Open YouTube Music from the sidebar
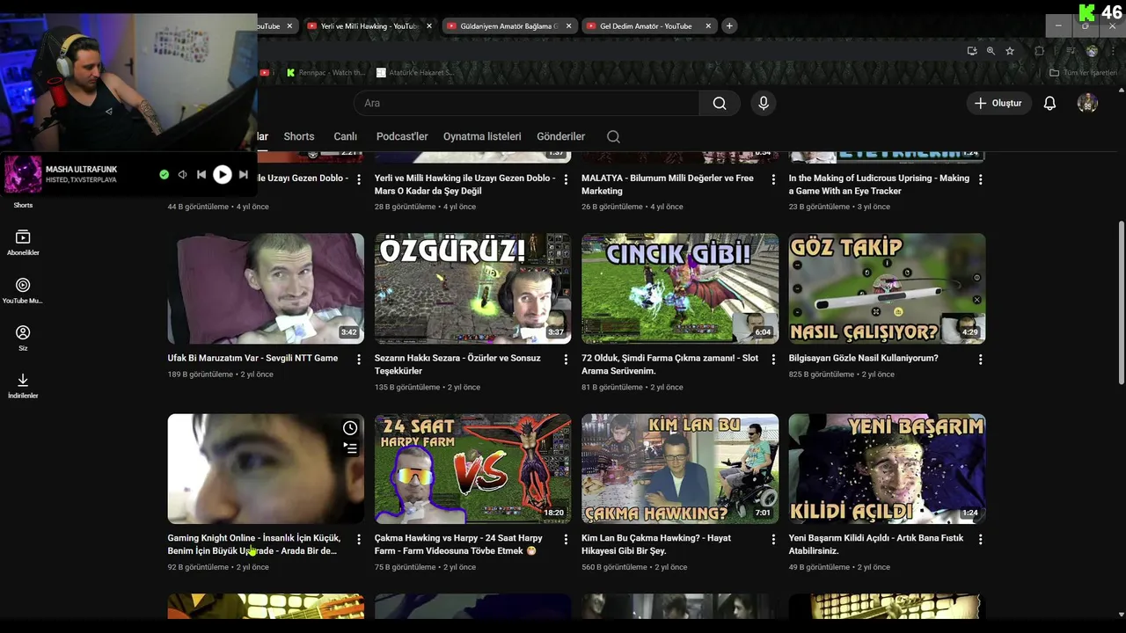Image resolution: width=1126 pixels, height=633 pixels. pyautogui.click(x=23, y=290)
